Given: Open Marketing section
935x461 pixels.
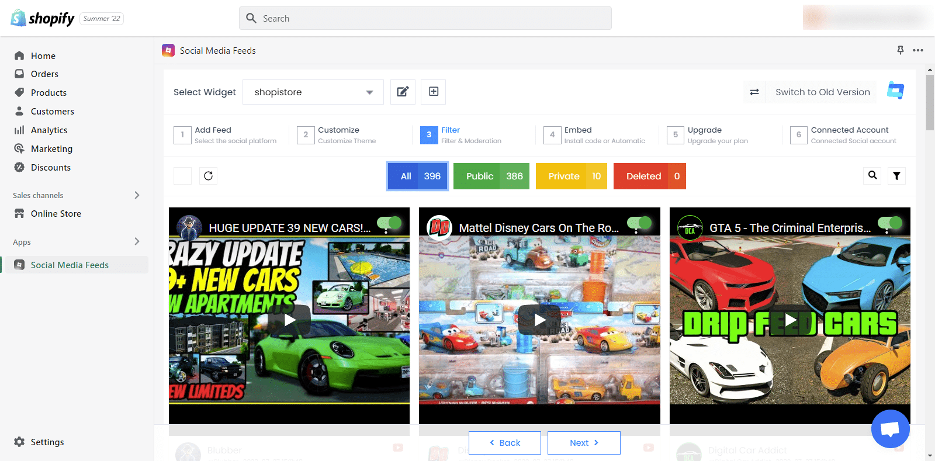Looking at the screenshot, I should click(51, 148).
